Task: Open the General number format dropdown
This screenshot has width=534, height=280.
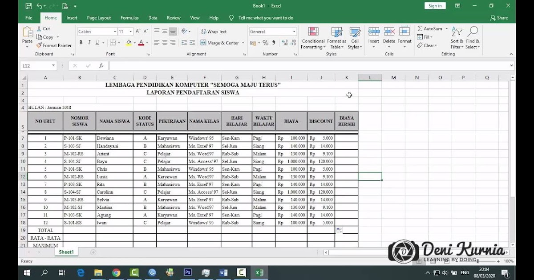Action: [294, 32]
